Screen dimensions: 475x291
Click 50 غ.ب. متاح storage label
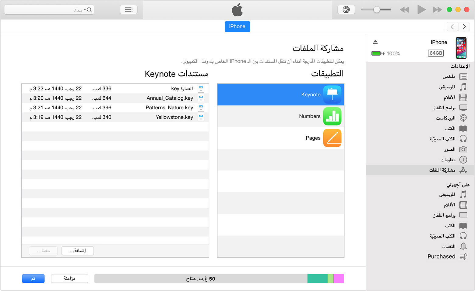pyautogui.click(x=201, y=279)
